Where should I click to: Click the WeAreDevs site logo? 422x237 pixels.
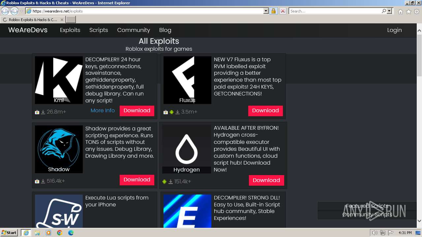tap(28, 30)
